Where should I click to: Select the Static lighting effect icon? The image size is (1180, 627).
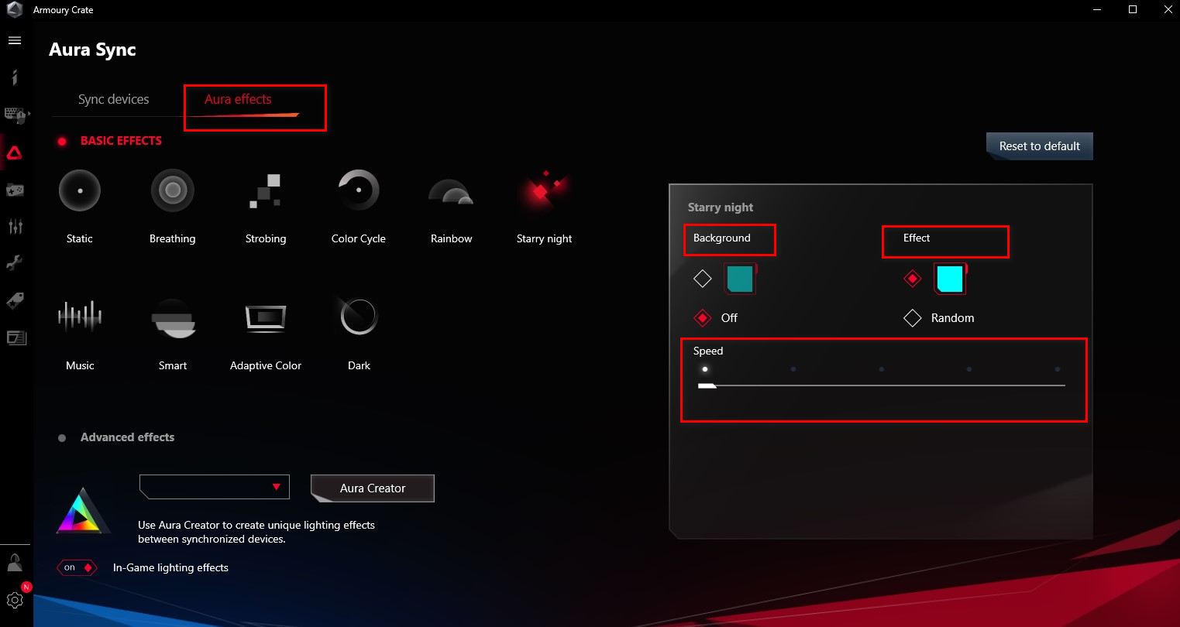80,190
